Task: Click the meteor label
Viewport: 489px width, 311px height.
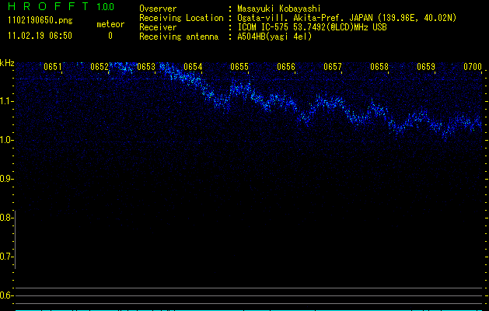Action: pyautogui.click(x=110, y=24)
